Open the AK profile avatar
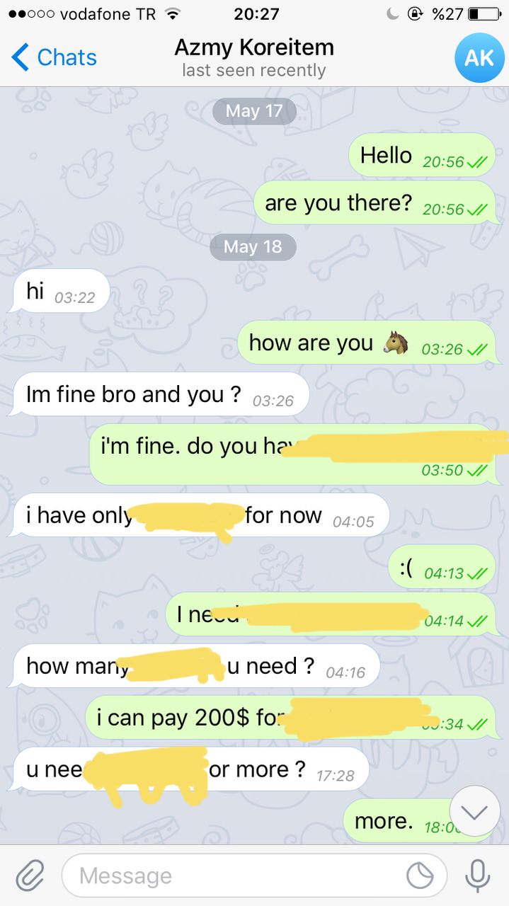This screenshot has width=509, height=906. tap(479, 57)
